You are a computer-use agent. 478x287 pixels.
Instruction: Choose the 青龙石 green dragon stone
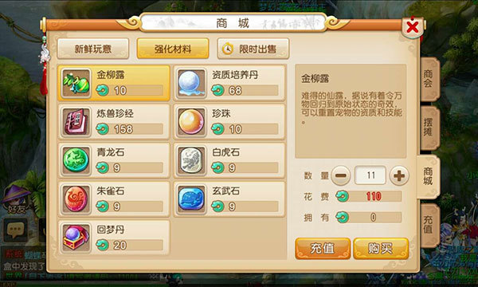click(76, 160)
